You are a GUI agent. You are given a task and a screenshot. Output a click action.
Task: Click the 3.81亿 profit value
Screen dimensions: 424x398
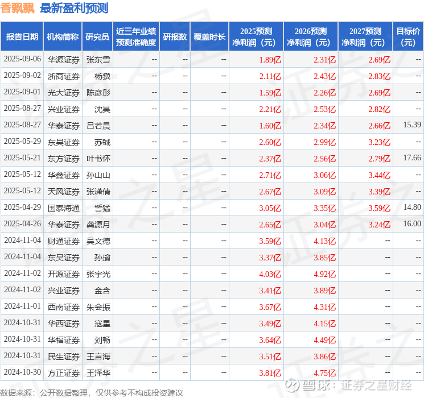click(x=270, y=373)
